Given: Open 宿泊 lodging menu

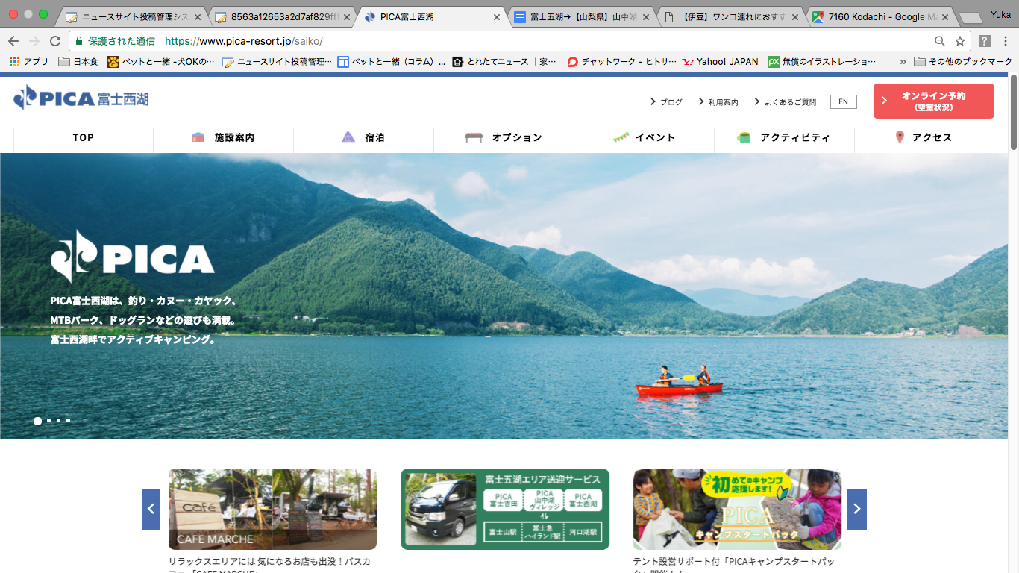Looking at the screenshot, I should (363, 137).
